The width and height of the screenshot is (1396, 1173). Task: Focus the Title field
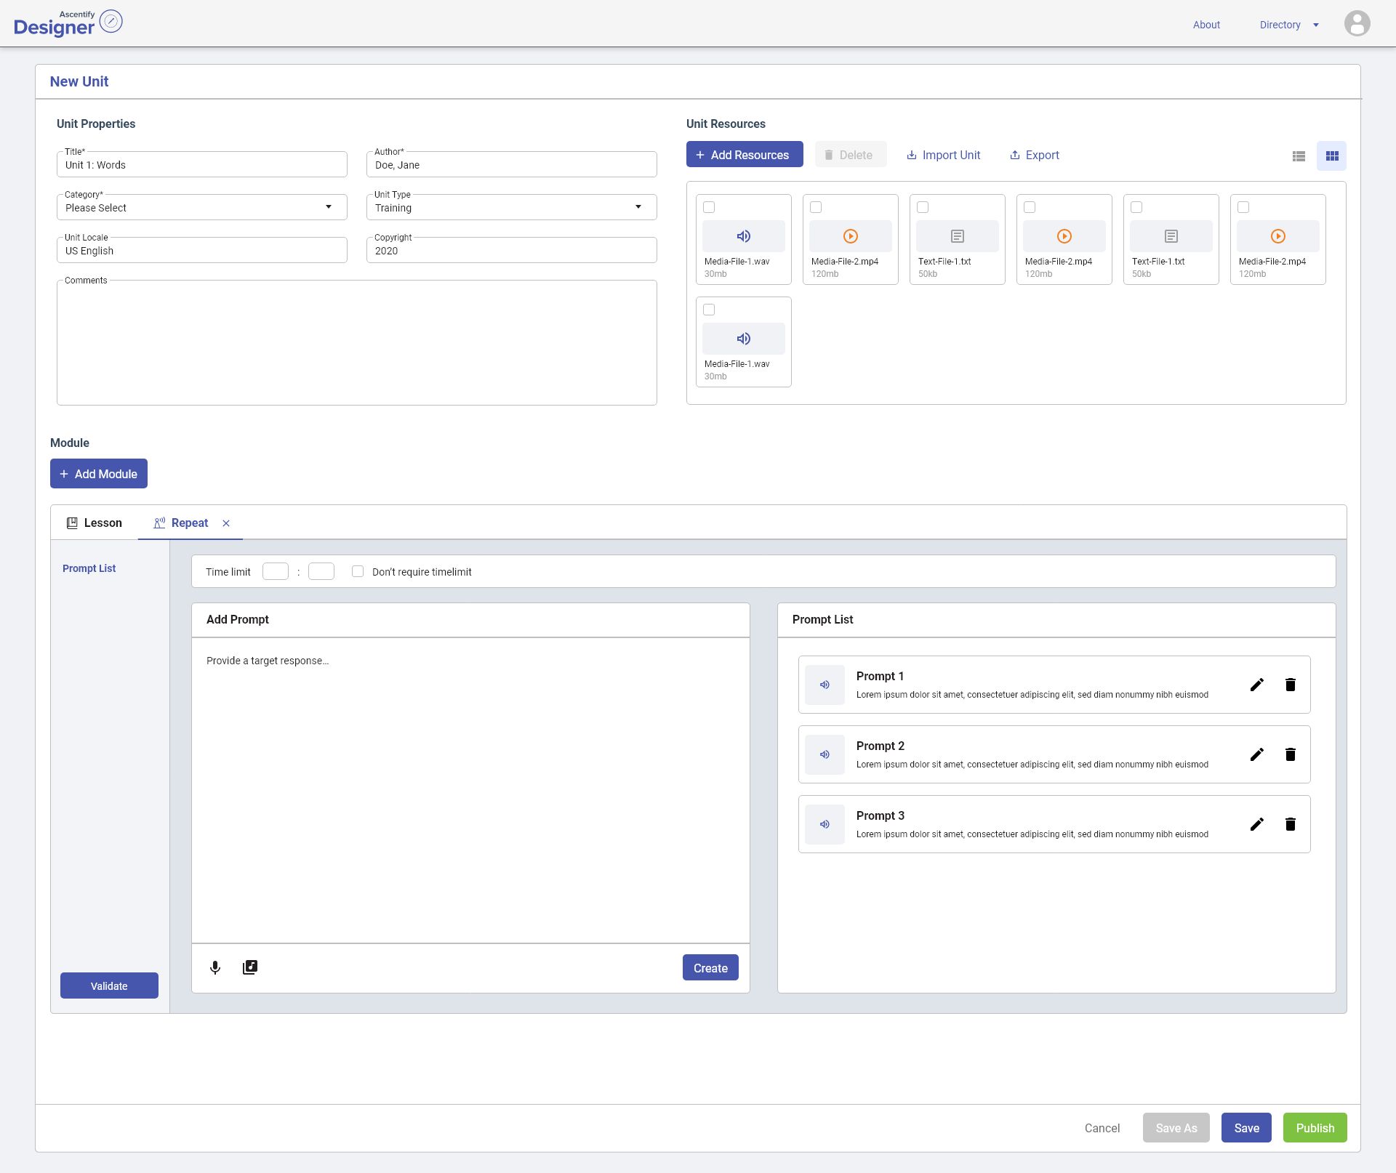pyautogui.click(x=202, y=164)
